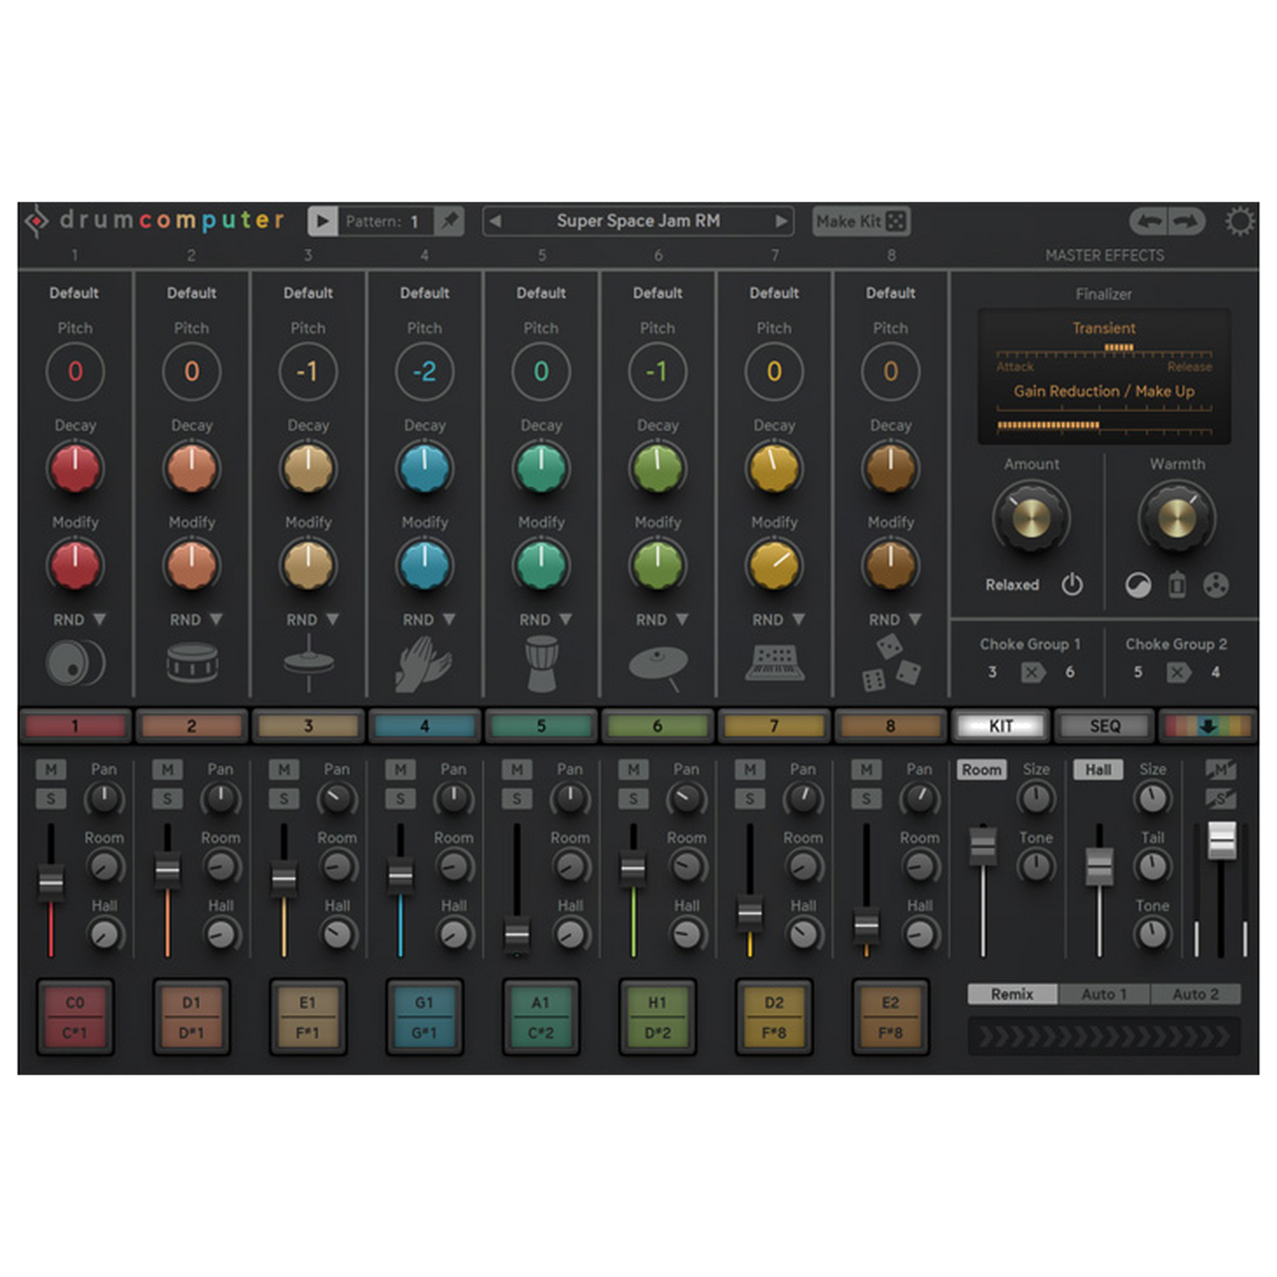Switch to the KIT tab
Screen dimensions: 1277x1277
point(1000,726)
